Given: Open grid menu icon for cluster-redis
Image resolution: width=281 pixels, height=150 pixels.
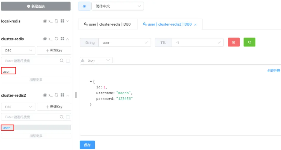Looking at the screenshot, I should pos(62,39).
